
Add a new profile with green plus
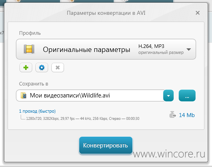pos(26,68)
